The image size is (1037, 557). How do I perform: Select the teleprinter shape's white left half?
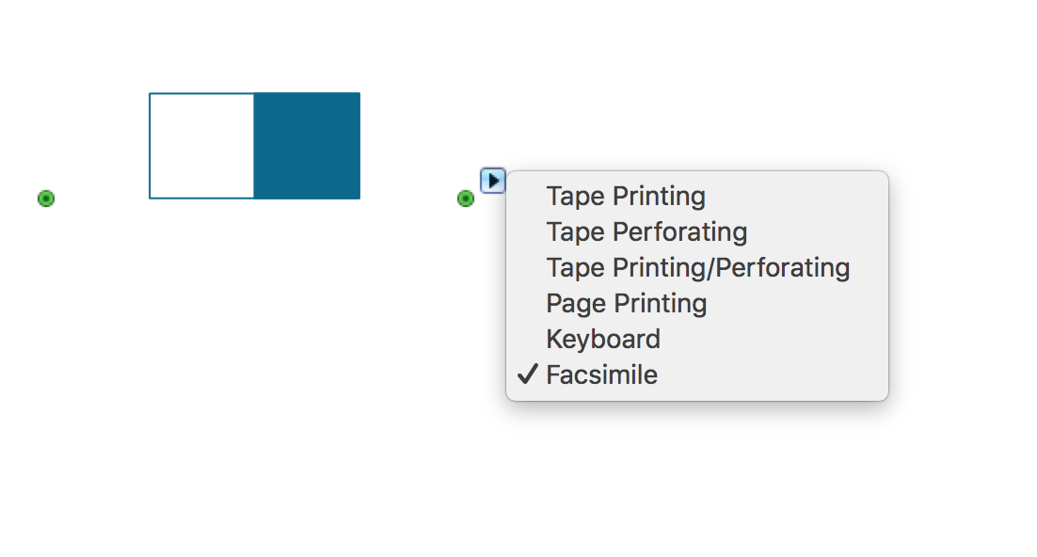pyautogui.click(x=201, y=146)
